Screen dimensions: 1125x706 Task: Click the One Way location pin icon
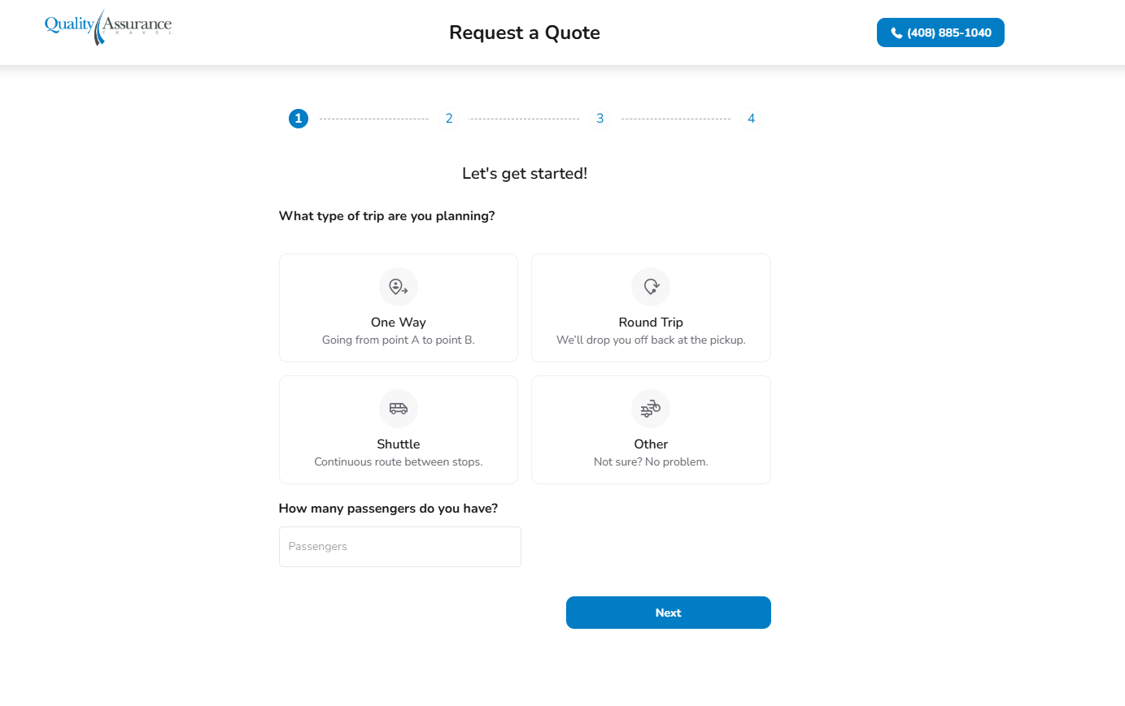coord(399,287)
